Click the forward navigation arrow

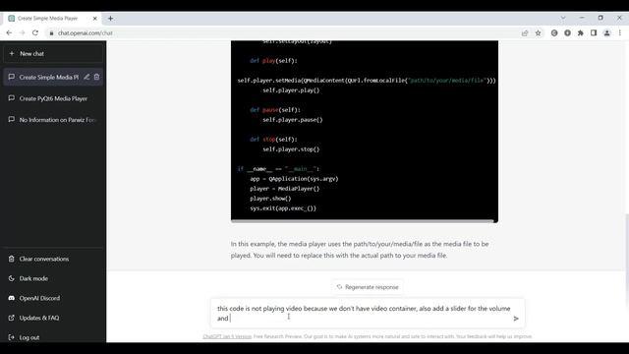point(22,32)
